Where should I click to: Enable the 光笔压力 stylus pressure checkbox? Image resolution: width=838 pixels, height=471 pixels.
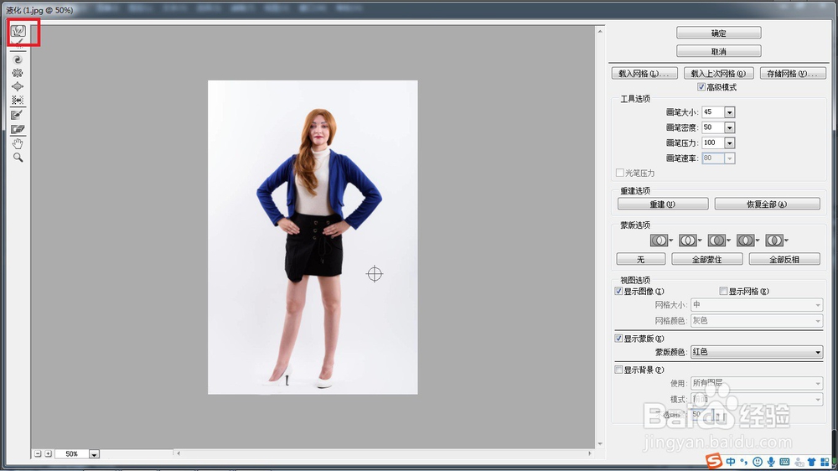coord(619,173)
